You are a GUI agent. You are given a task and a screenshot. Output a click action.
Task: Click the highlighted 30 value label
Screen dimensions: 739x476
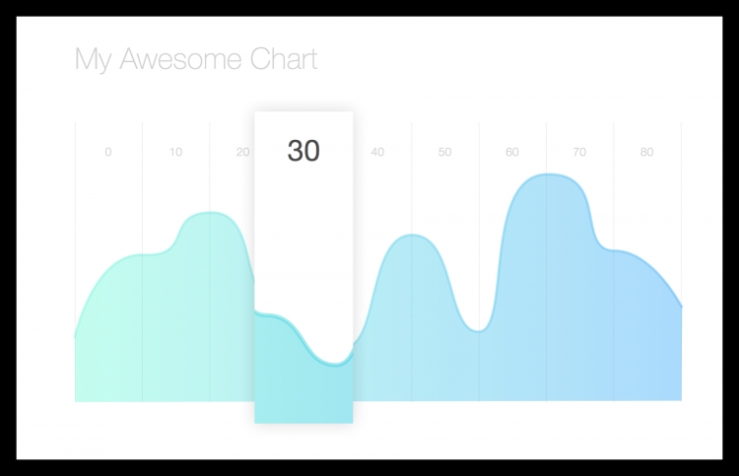pos(303,151)
